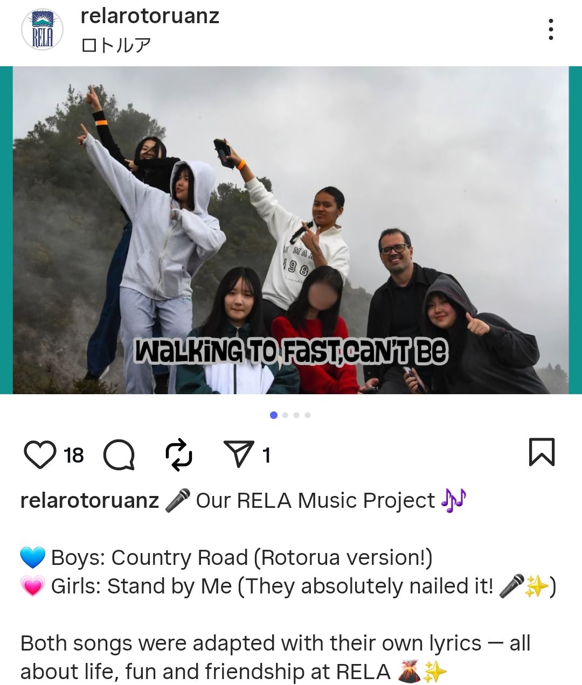Screen dimensions: 582x685
Task: Share the post with the paper plane icon
Action: 239,455
